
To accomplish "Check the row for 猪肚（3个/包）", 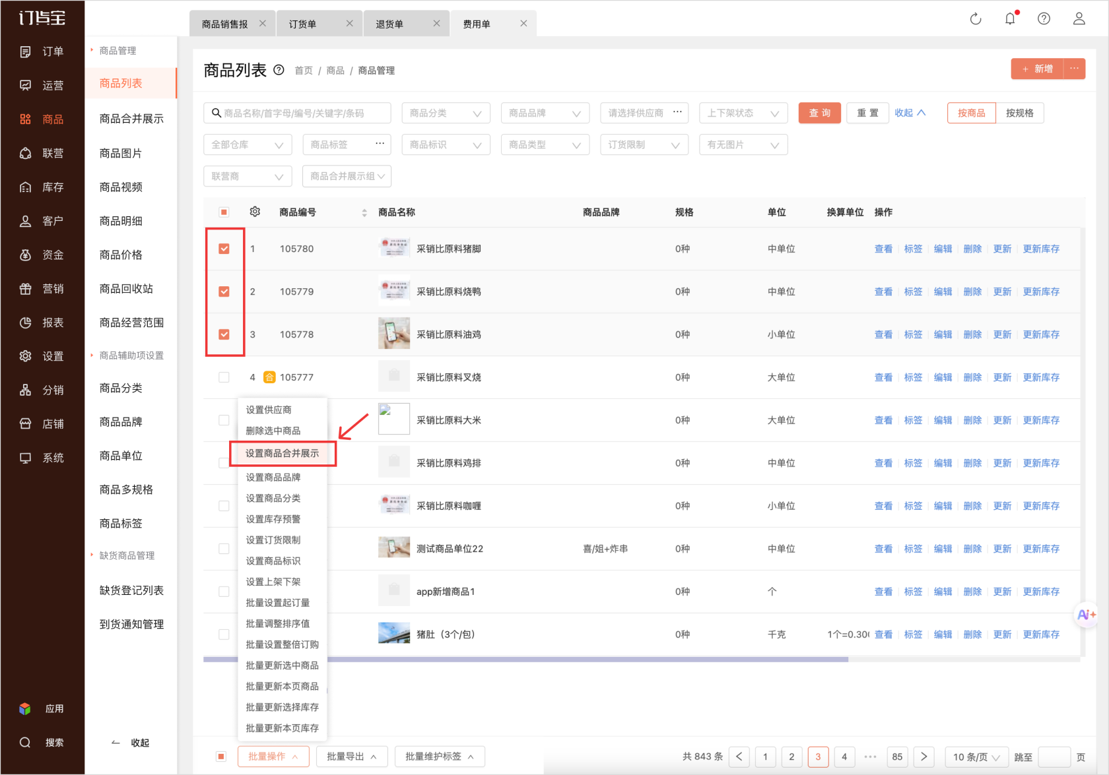I will (224, 635).
